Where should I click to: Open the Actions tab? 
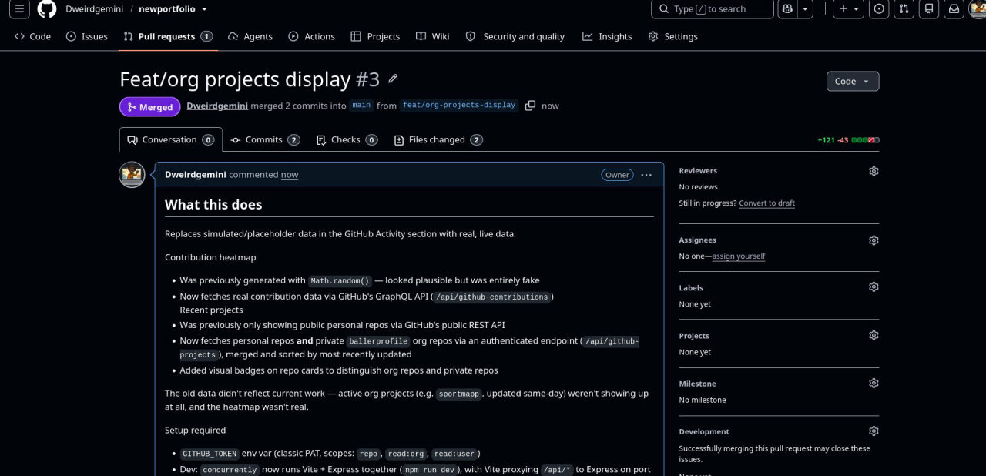311,36
